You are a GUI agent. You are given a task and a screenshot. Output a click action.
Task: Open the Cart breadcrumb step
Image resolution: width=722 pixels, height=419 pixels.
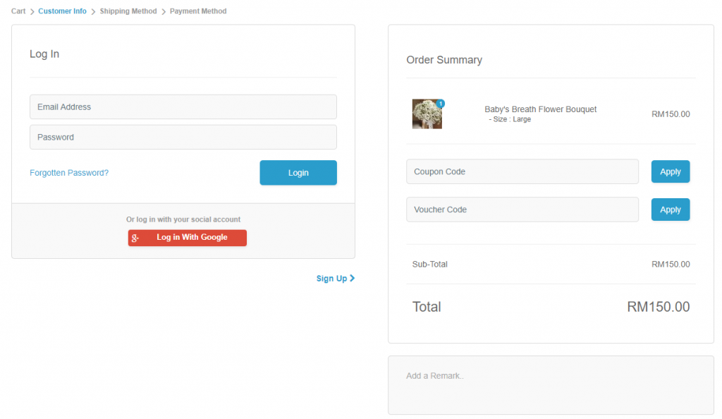pos(18,11)
